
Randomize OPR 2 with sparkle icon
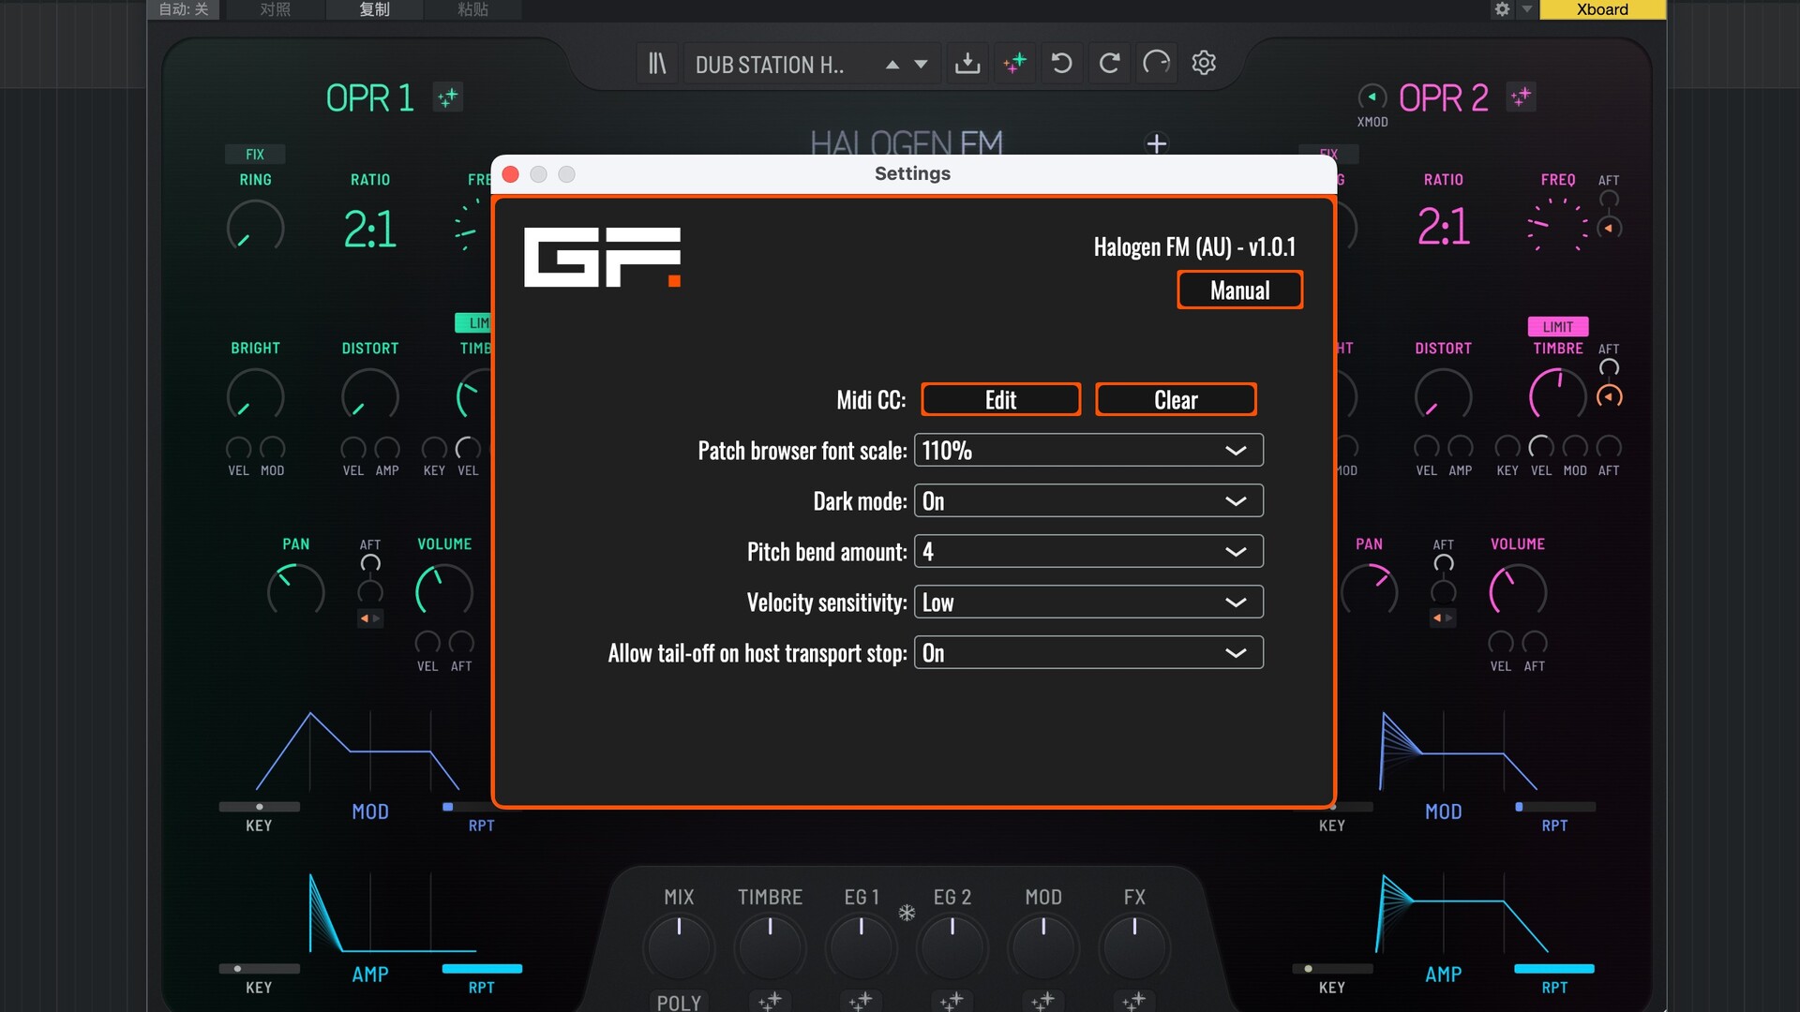click(x=1521, y=97)
